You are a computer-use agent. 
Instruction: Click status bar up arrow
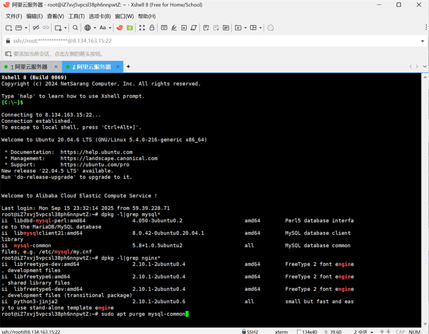point(382,332)
